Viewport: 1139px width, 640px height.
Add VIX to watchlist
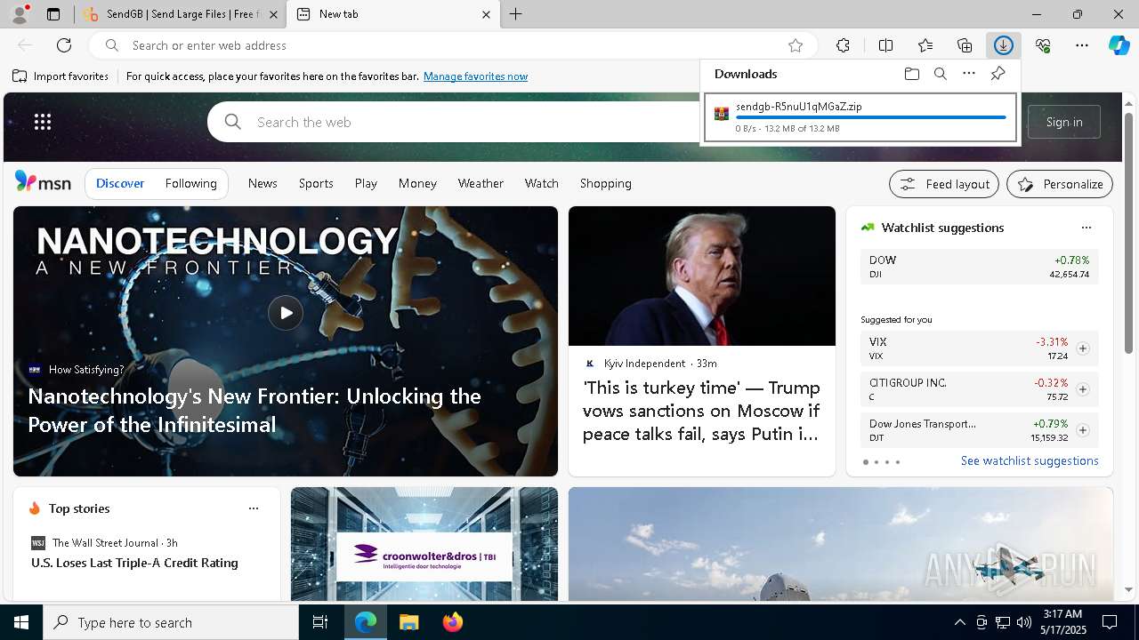pos(1083,348)
